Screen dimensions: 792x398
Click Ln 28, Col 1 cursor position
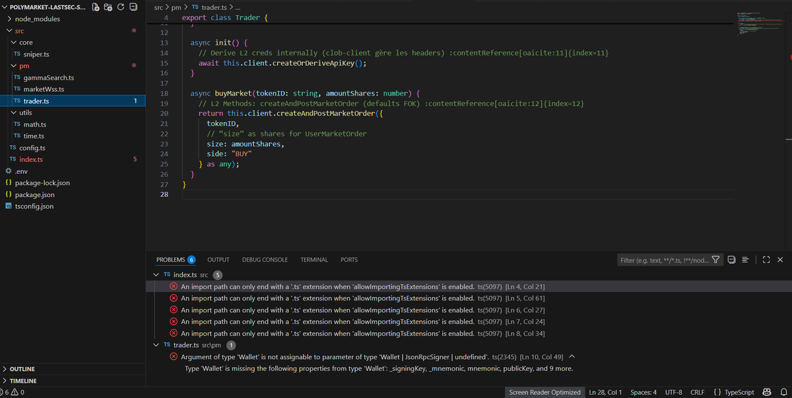[605, 392]
